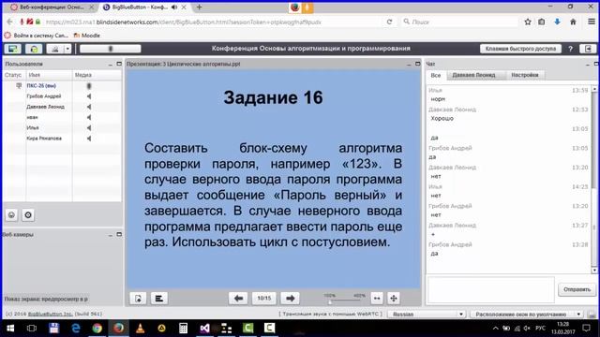Click the start poll button

(x=159, y=298)
